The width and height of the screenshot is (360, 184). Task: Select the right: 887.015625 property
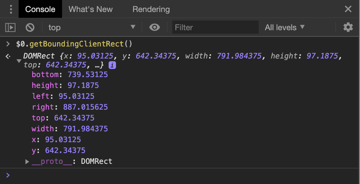pyautogui.click(x=69, y=107)
